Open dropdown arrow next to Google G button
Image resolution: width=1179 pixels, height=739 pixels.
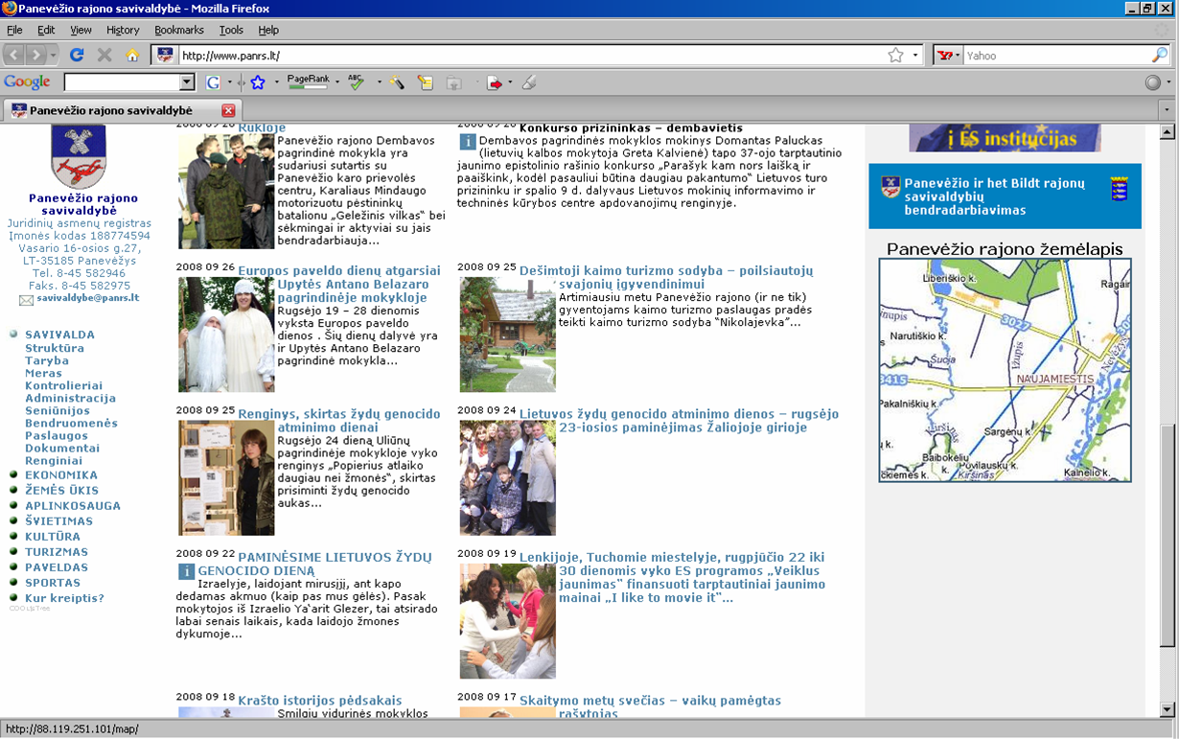point(229,83)
